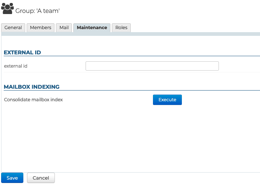The width and height of the screenshot is (260, 187).
Task: Click the group people icon
Action: click(x=7, y=8)
